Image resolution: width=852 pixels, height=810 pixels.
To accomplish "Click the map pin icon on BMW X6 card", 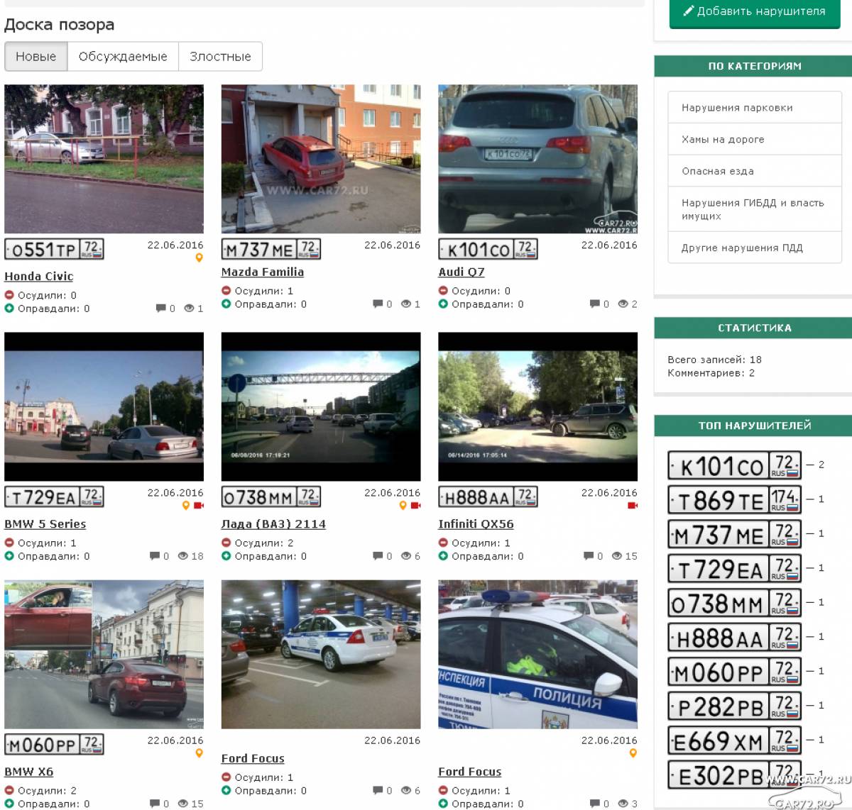I will pyautogui.click(x=199, y=753).
